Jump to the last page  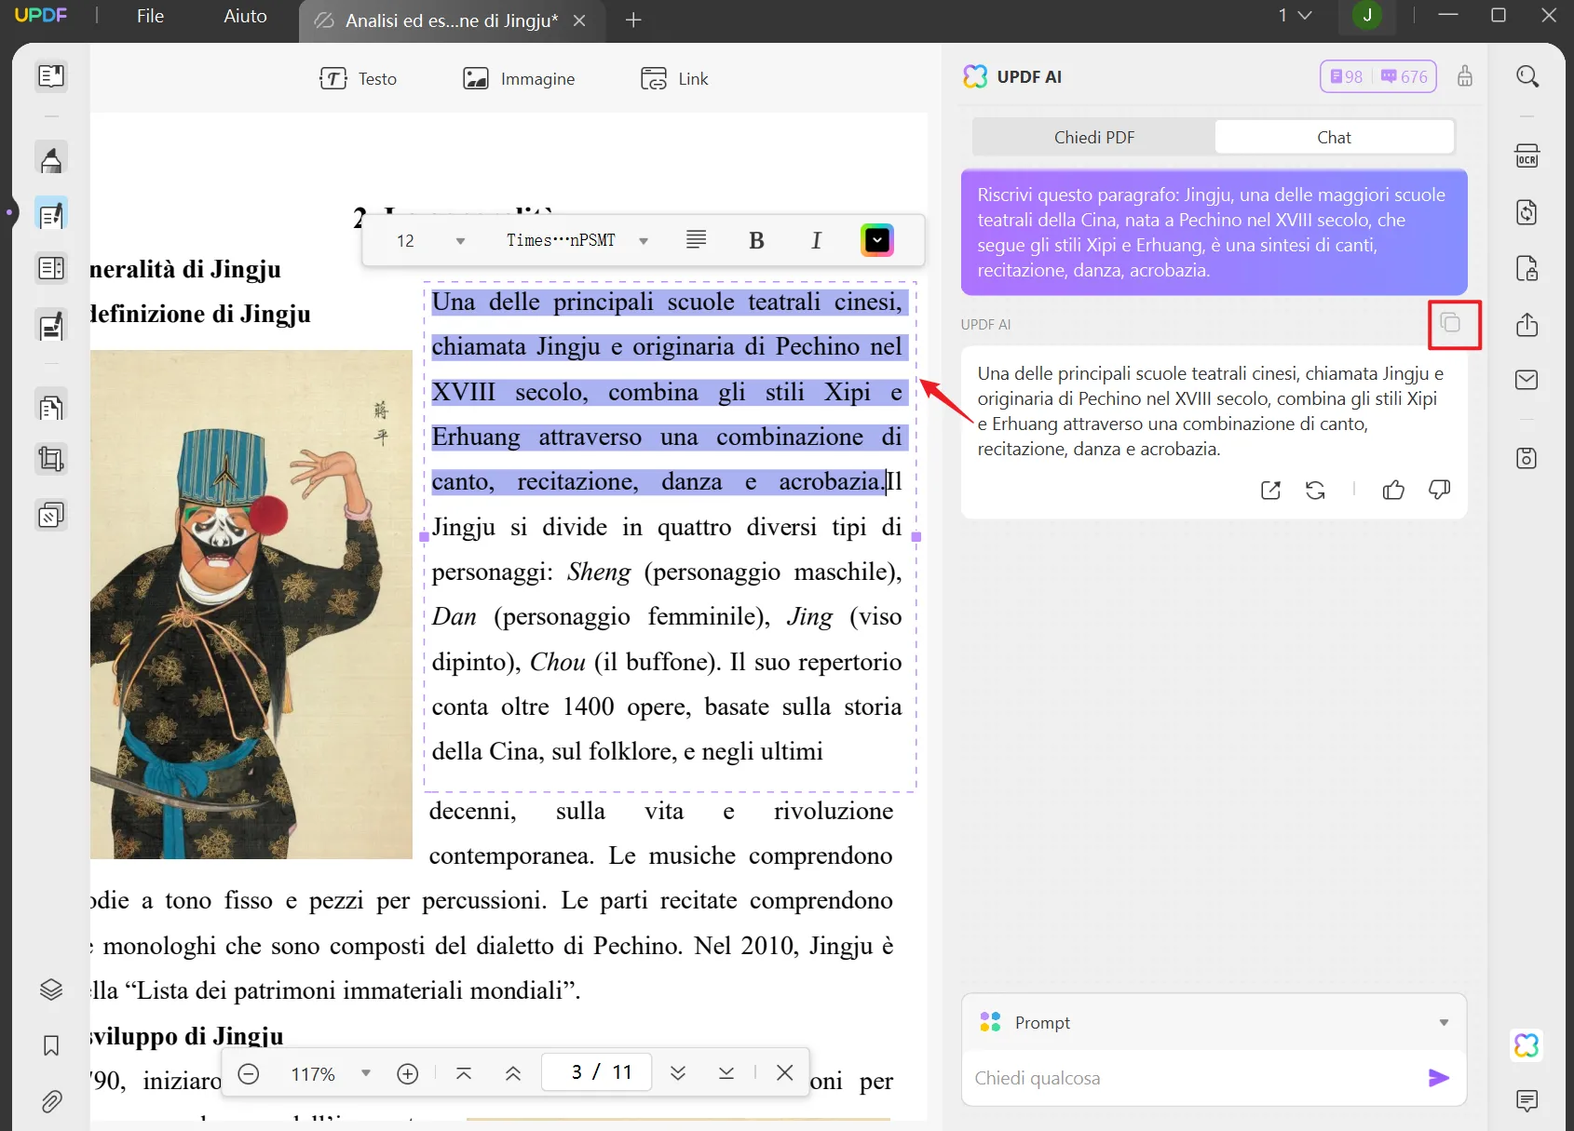click(726, 1073)
